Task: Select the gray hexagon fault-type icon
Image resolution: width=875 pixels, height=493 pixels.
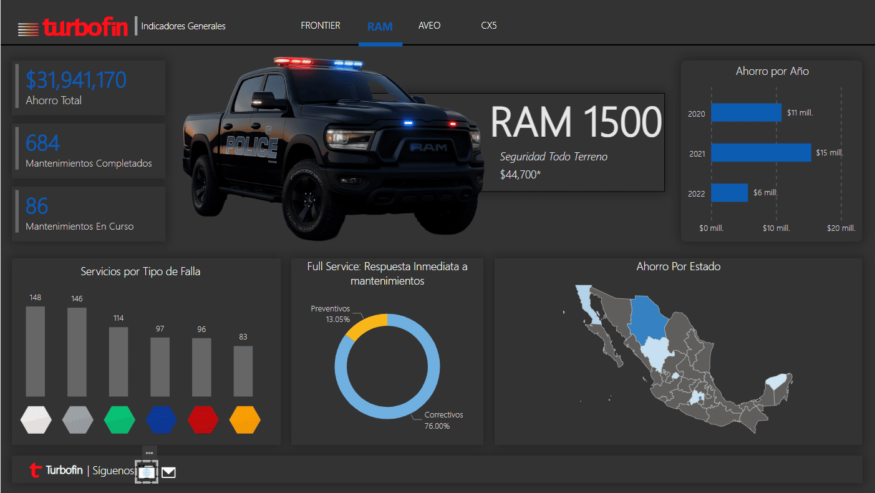Action: coord(77,419)
